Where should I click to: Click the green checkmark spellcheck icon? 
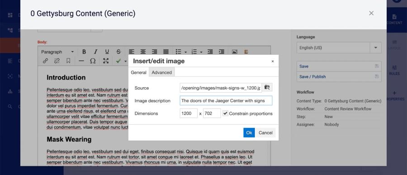tap(118, 61)
